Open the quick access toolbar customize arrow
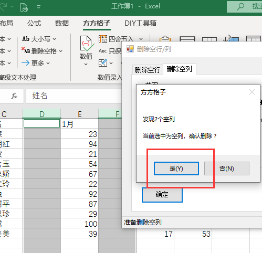This screenshot has width=262, height=253. (38, 7)
